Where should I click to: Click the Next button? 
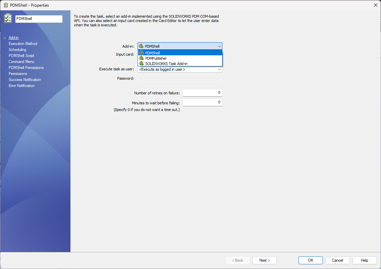[x=264, y=260]
